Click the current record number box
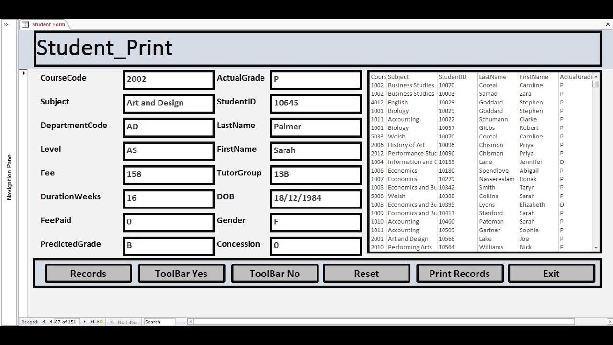The image size is (613, 345). [x=66, y=322]
